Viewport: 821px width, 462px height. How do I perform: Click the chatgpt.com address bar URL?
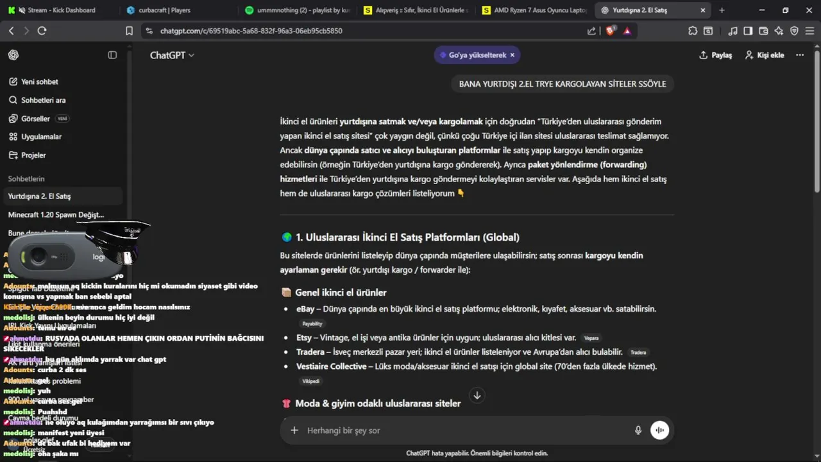coord(251,31)
